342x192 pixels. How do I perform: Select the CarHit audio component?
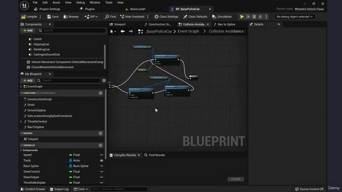click(37, 39)
